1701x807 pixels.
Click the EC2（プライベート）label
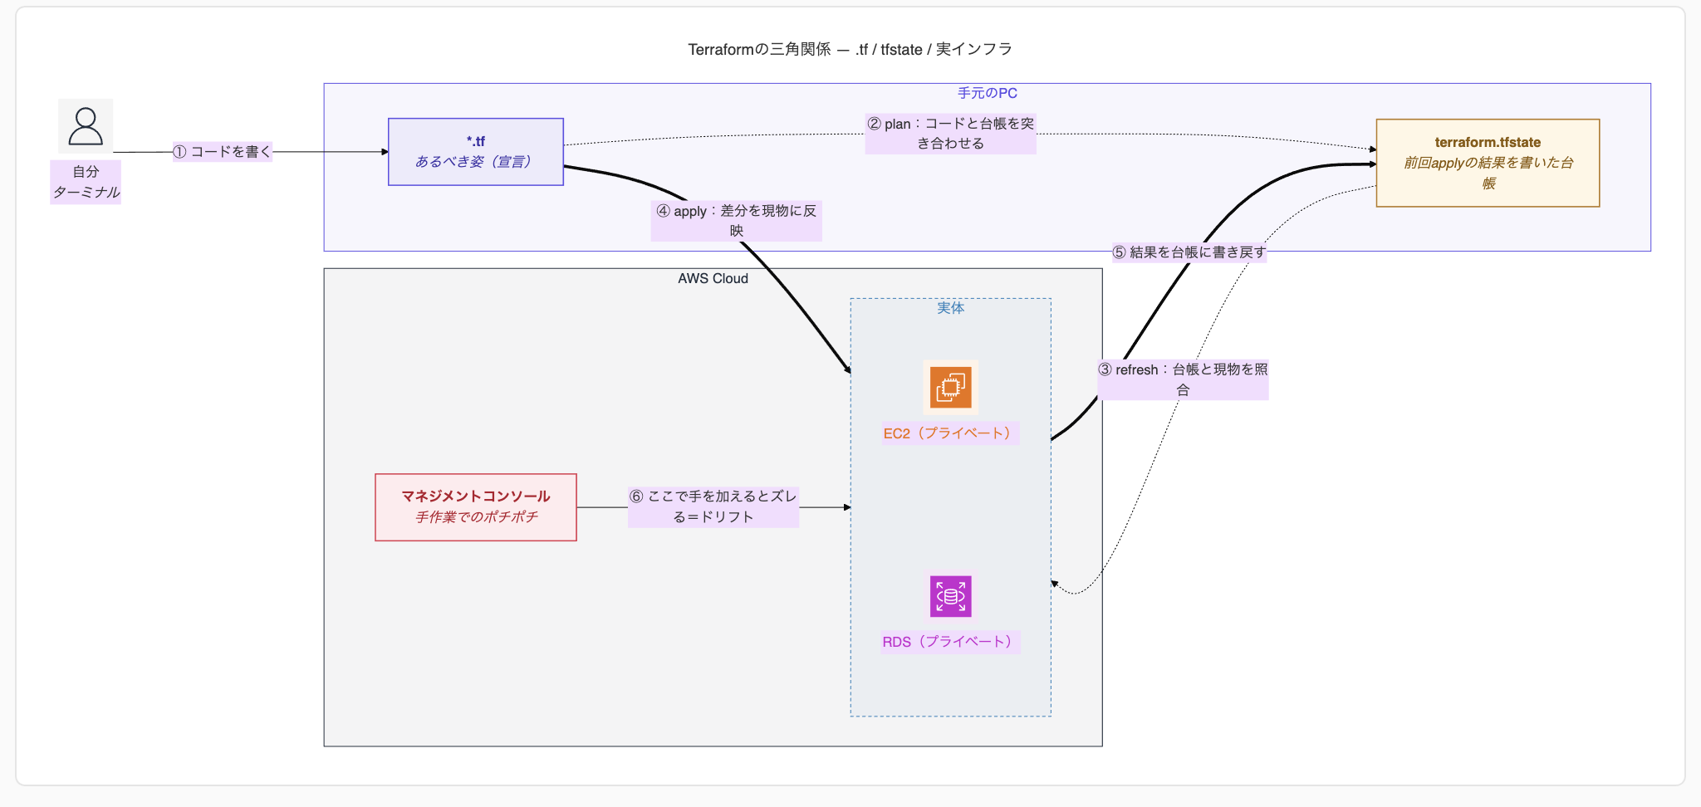(950, 433)
